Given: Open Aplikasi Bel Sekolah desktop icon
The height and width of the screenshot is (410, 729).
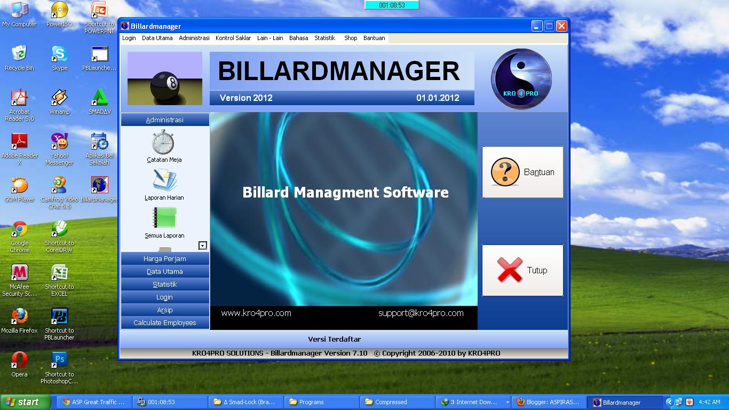Looking at the screenshot, I should [x=99, y=149].
